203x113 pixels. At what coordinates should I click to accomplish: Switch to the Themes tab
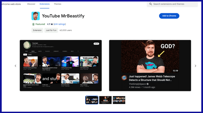57,4
